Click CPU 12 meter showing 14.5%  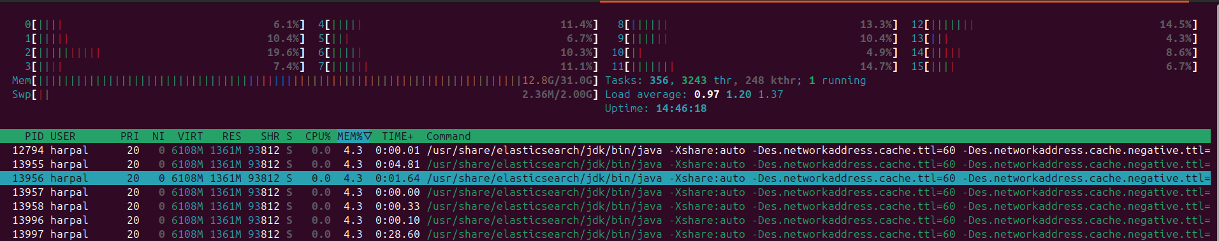click(x=1054, y=24)
